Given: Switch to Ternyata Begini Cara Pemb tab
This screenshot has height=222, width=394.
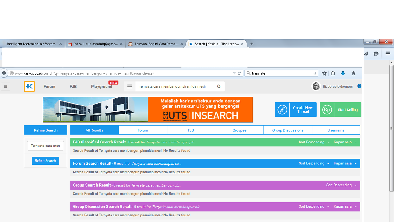Looking at the screenshot, I should click(x=156, y=44).
